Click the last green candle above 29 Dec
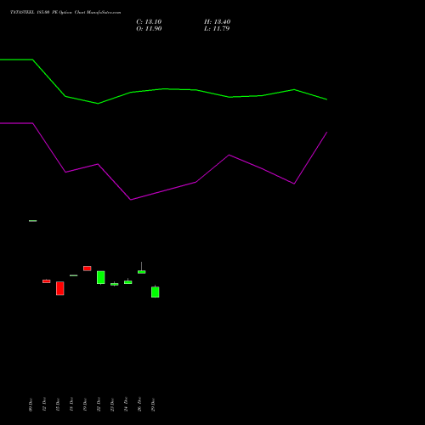Screen dimensions: 425x425 point(156,292)
